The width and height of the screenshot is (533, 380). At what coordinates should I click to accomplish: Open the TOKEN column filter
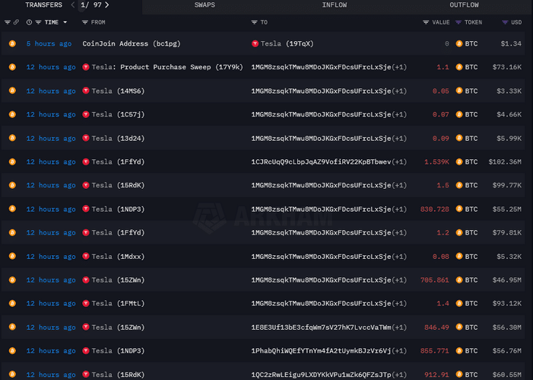tap(458, 22)
